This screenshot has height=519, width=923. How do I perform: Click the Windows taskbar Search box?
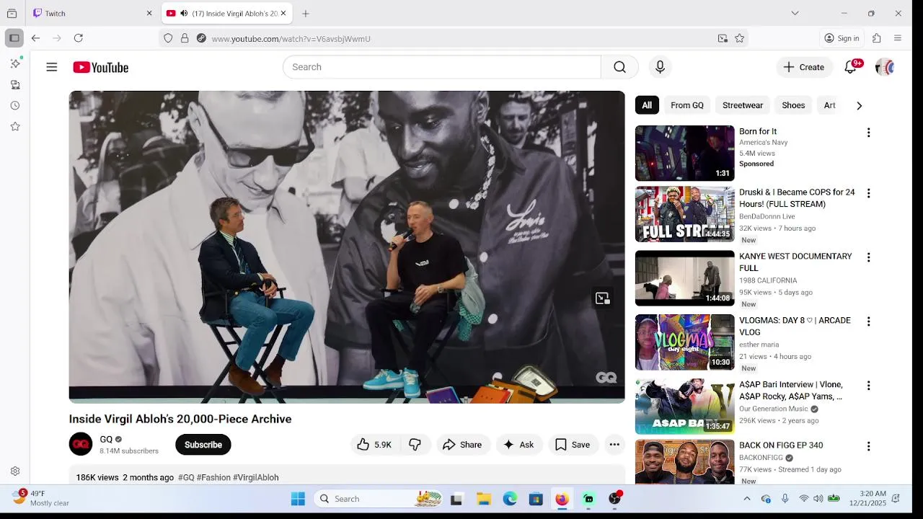coord(379,499)
